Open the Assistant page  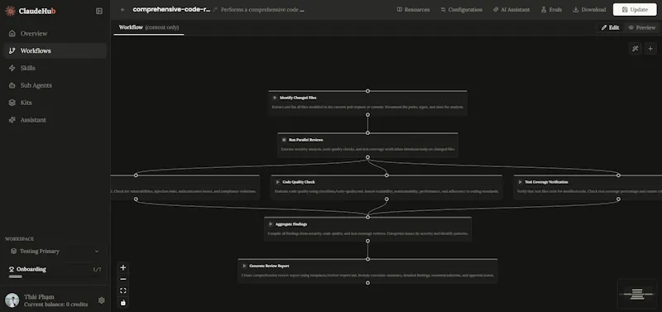click(55, 120)
